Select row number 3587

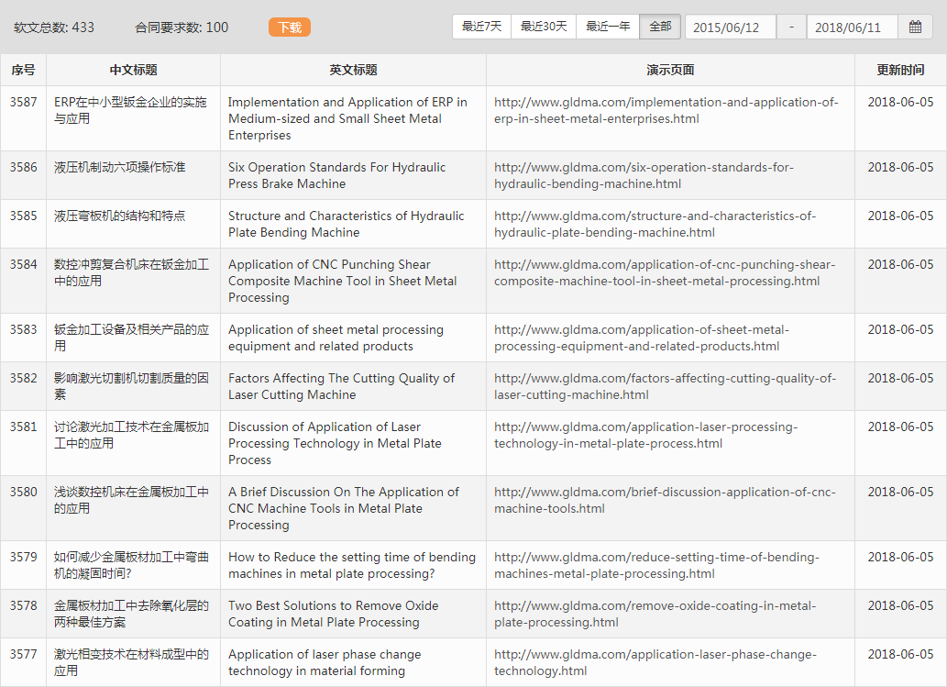point(23,102)
